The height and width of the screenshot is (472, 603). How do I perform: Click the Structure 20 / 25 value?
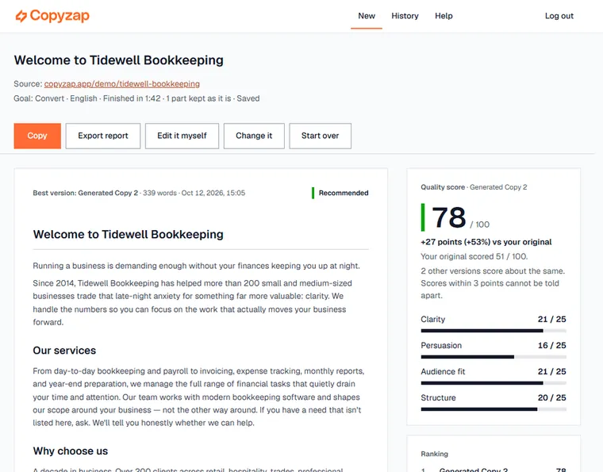(x=552, y=397)
